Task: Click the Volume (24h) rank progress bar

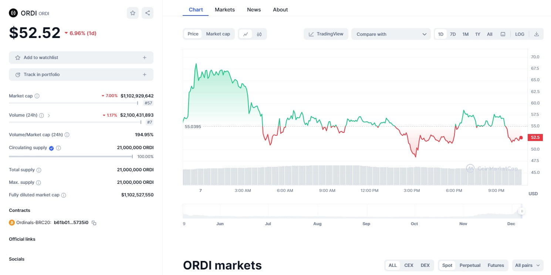Action: coord(75,122)
